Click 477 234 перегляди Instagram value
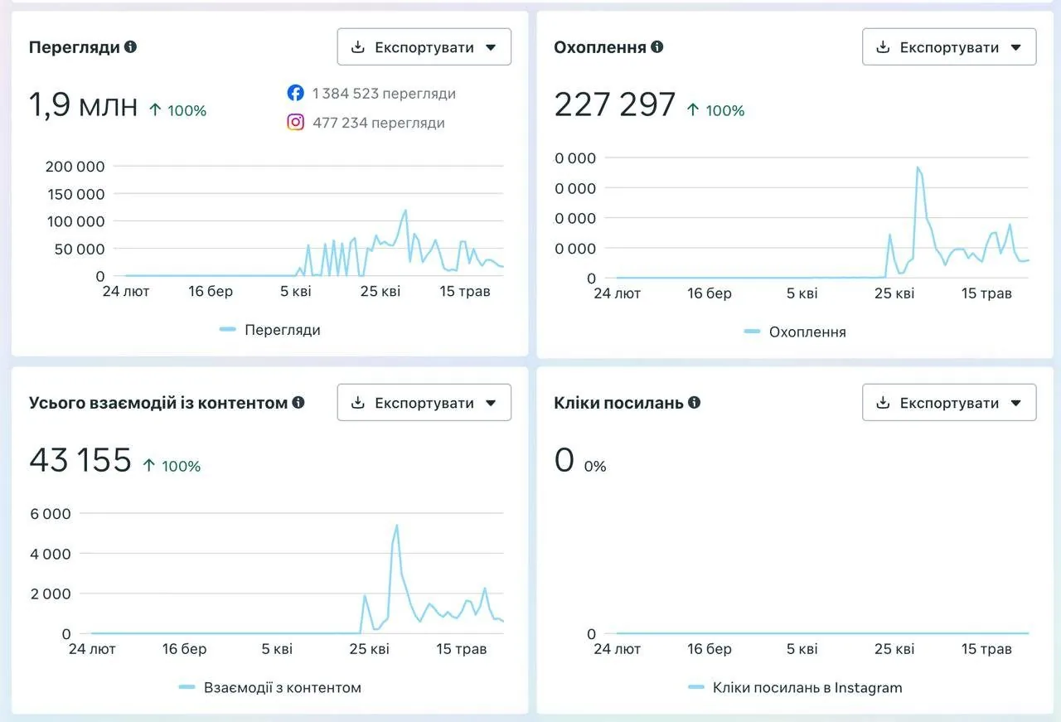The height and width of the screenshot is (722, 1061). tap(379, 123)
